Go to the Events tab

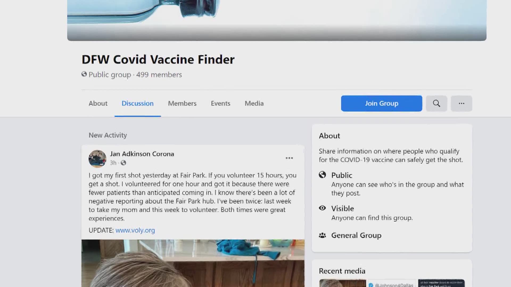(x=221, y=103)
